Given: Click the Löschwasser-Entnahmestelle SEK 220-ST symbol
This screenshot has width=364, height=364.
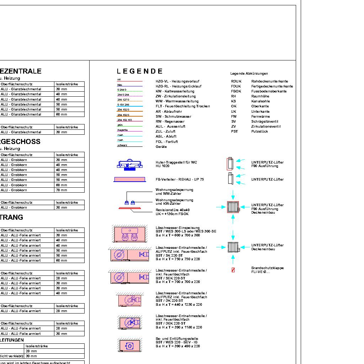Looking at the screenshot, I should click(x=130, y=277).
